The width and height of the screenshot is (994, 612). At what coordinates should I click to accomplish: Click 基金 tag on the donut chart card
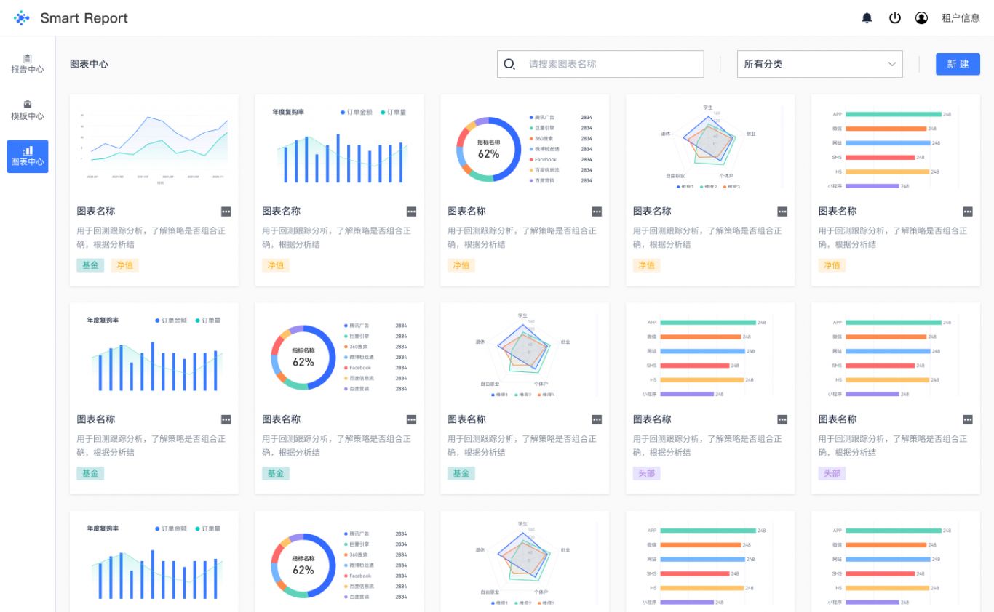click(x=276, y=473)
